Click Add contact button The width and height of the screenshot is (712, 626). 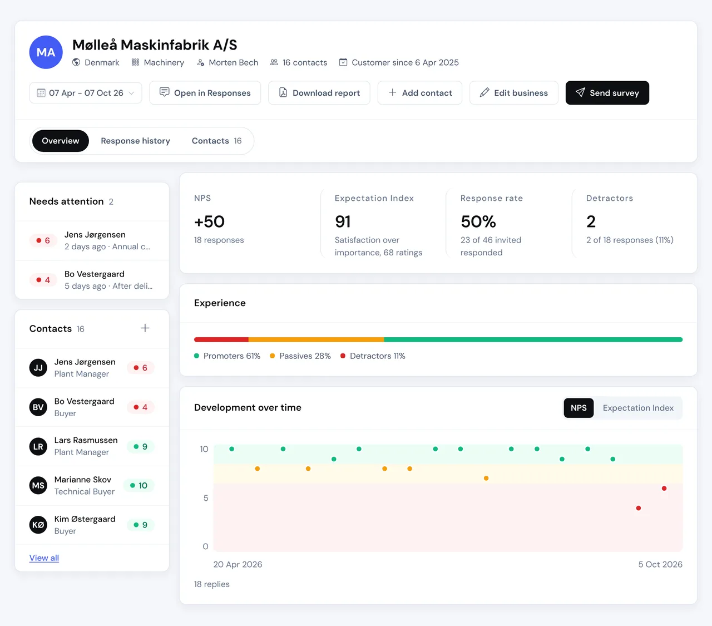(x=420, y=93)
